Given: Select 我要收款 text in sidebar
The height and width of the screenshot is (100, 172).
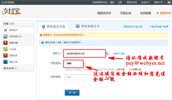Looking at the screenshot, I should [x=13, y=55].
